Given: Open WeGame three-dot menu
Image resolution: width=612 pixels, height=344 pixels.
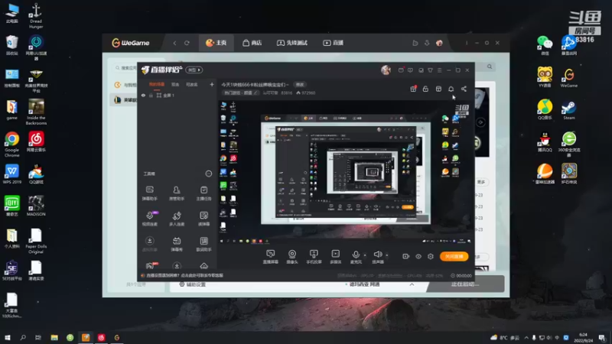Looking at the screenshot, I should pyautogui.click(x=467, y=43).
